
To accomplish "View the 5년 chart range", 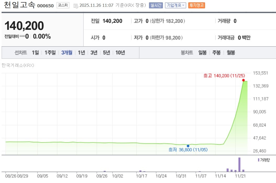I will [106, 53].
